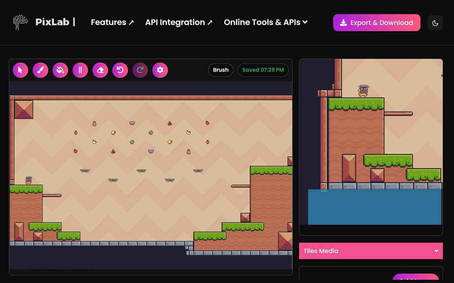Open the API Integration menu

pos(179,22)
